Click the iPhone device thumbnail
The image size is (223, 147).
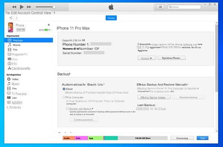(x=11, y=27)
